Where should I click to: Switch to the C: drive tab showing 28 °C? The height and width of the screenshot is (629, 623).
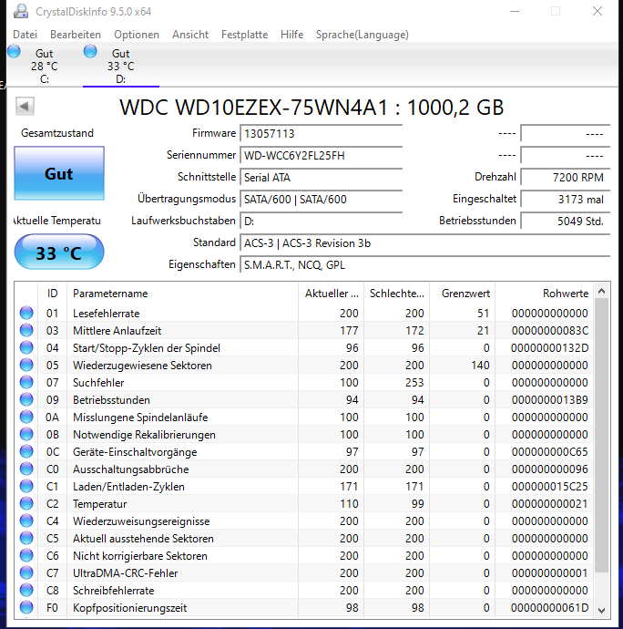click(x=44, y=66)
